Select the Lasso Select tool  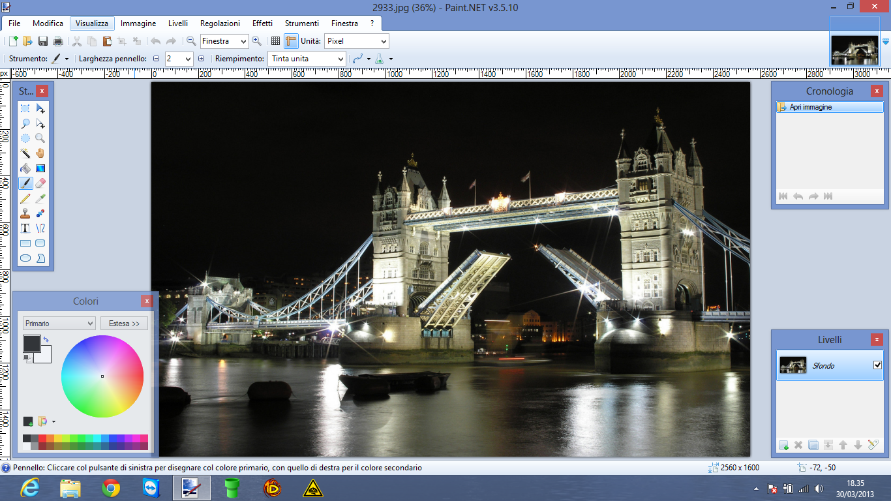(25, 124)
